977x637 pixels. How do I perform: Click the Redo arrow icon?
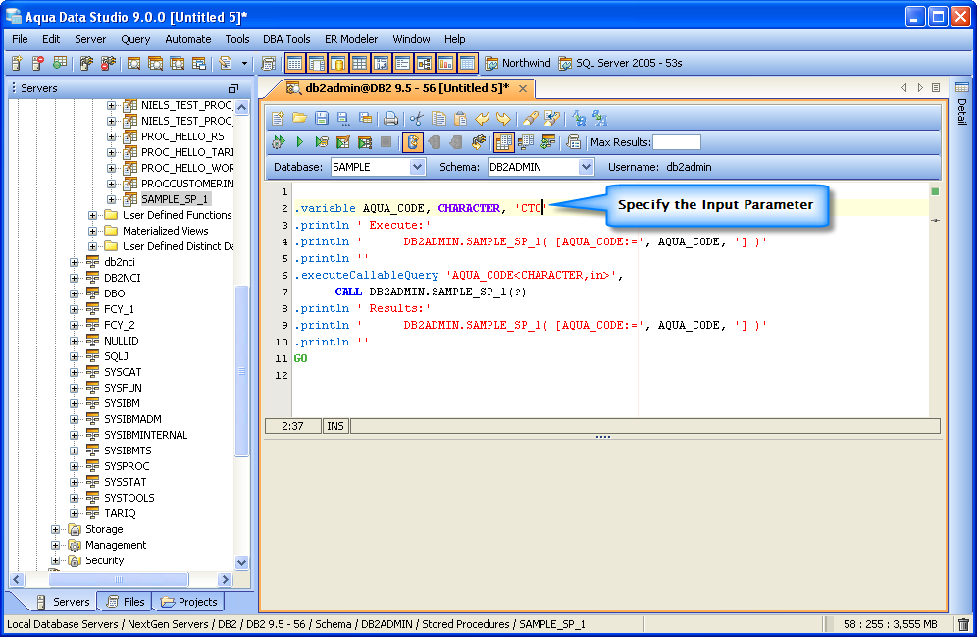coord(502,118)
